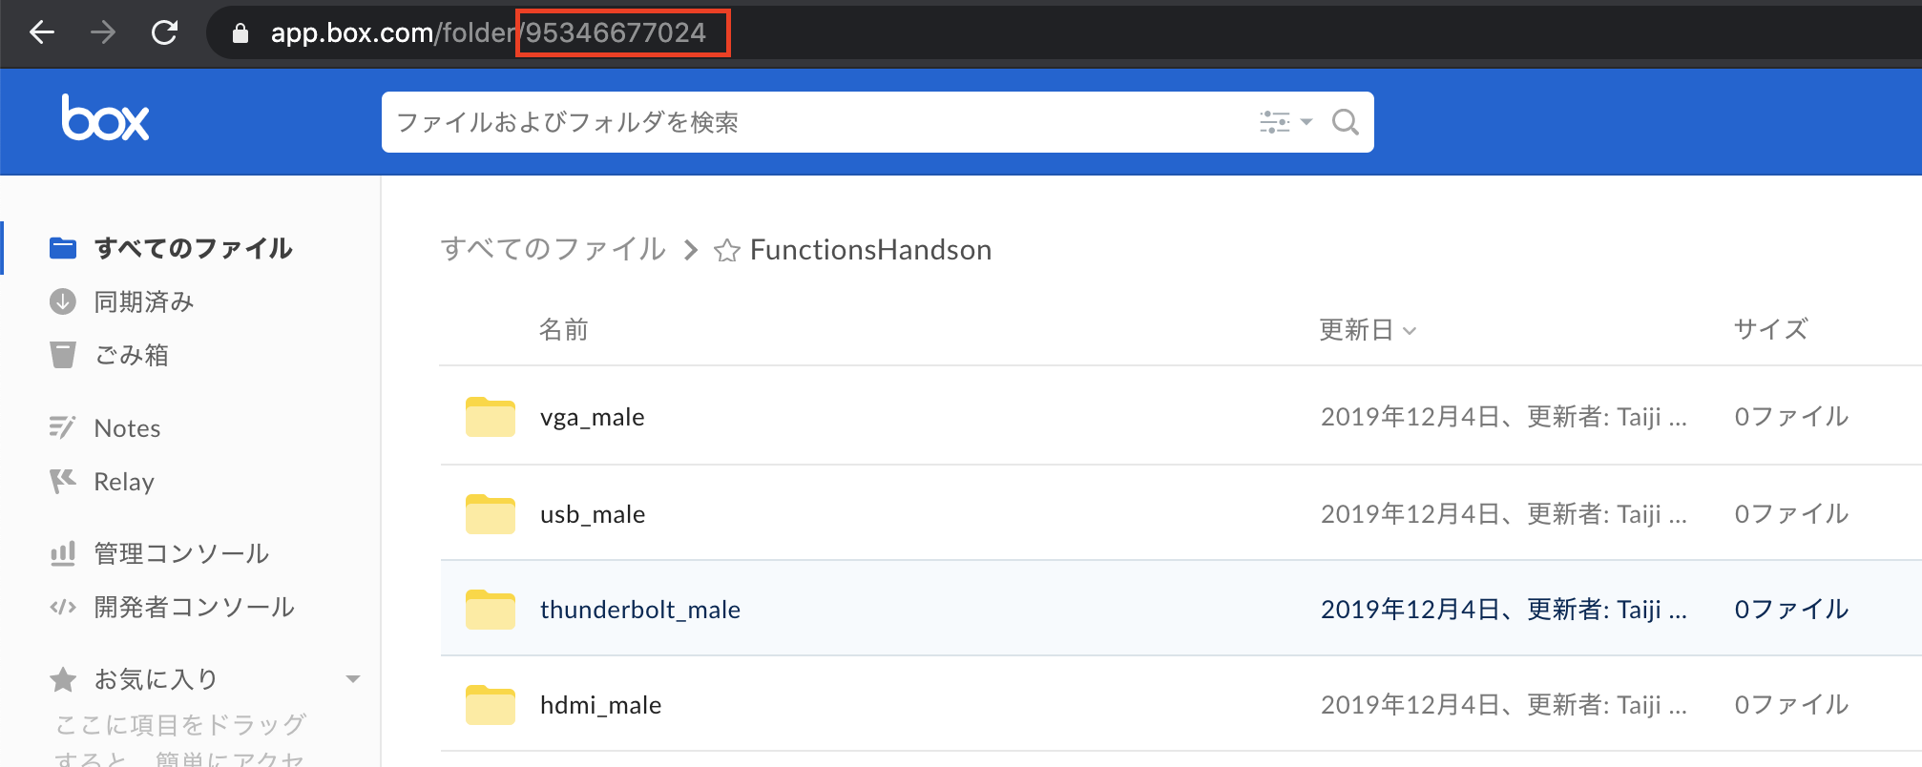Click the trash can icon
This screenshot has width=1922, height=767.
pyautogui.click(x=63, y=355)
